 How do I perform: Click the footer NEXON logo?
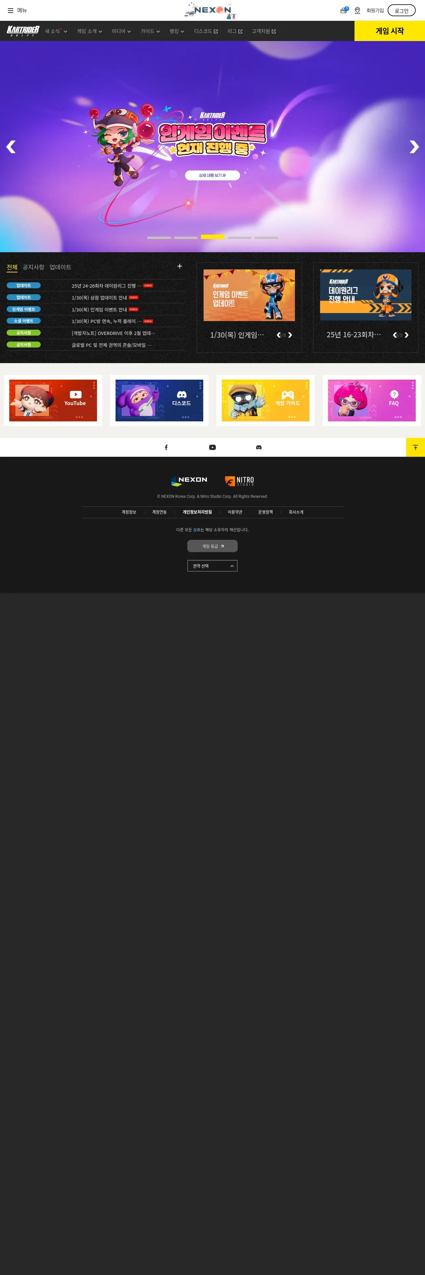click(189, 481)
